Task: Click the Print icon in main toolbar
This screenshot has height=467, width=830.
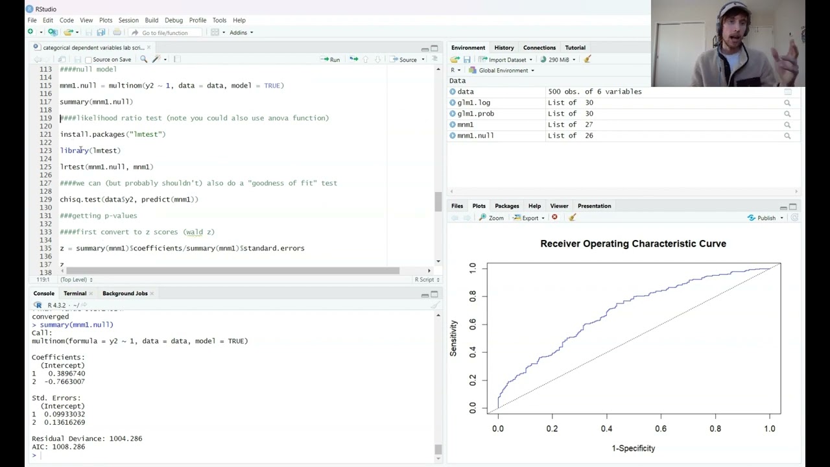Action: (x=117, y=32)
